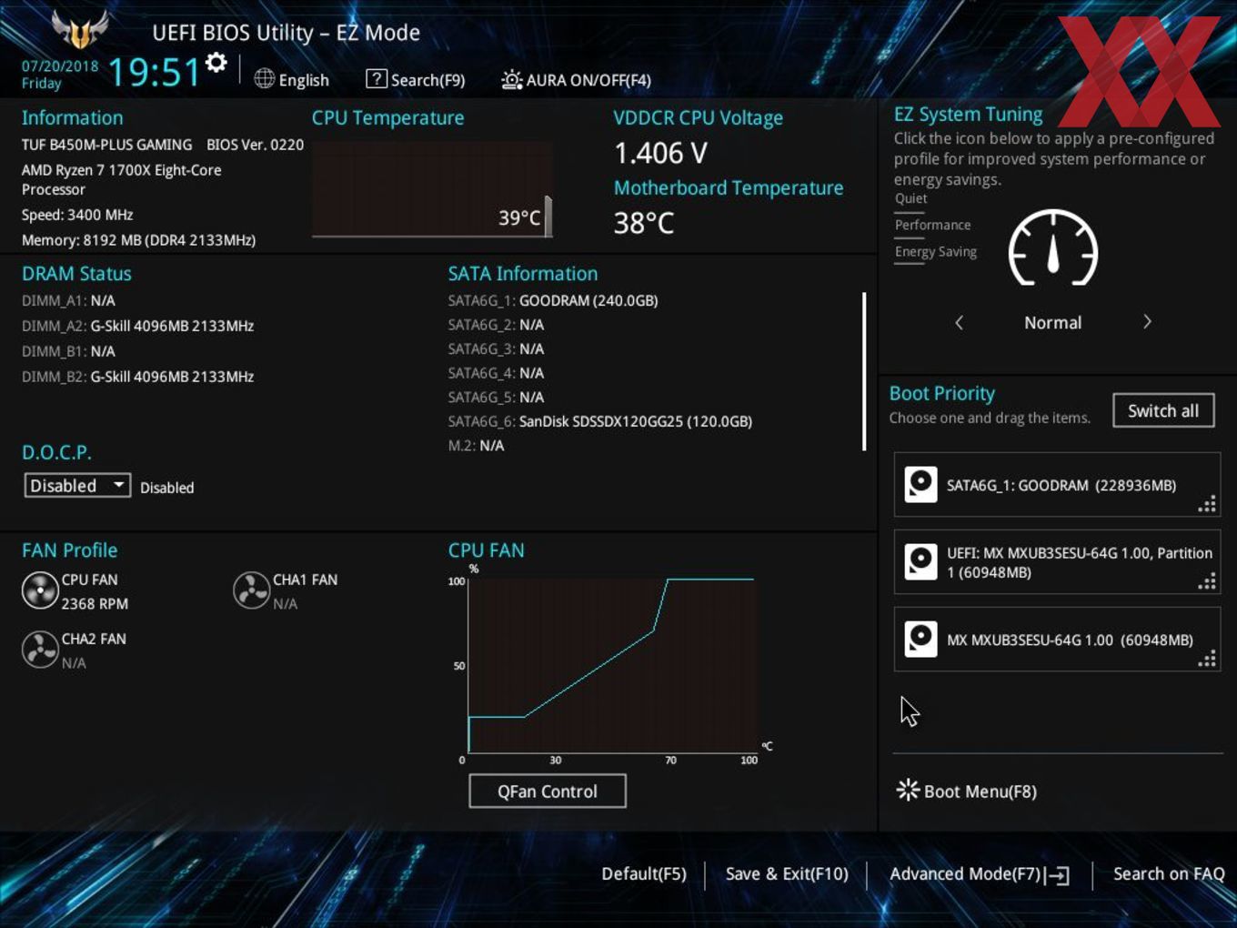The height and width of the screenshot is (928, 1237).
Task: Click disk icon of the last boot entry (60948MB)
Action: (920, 639)
